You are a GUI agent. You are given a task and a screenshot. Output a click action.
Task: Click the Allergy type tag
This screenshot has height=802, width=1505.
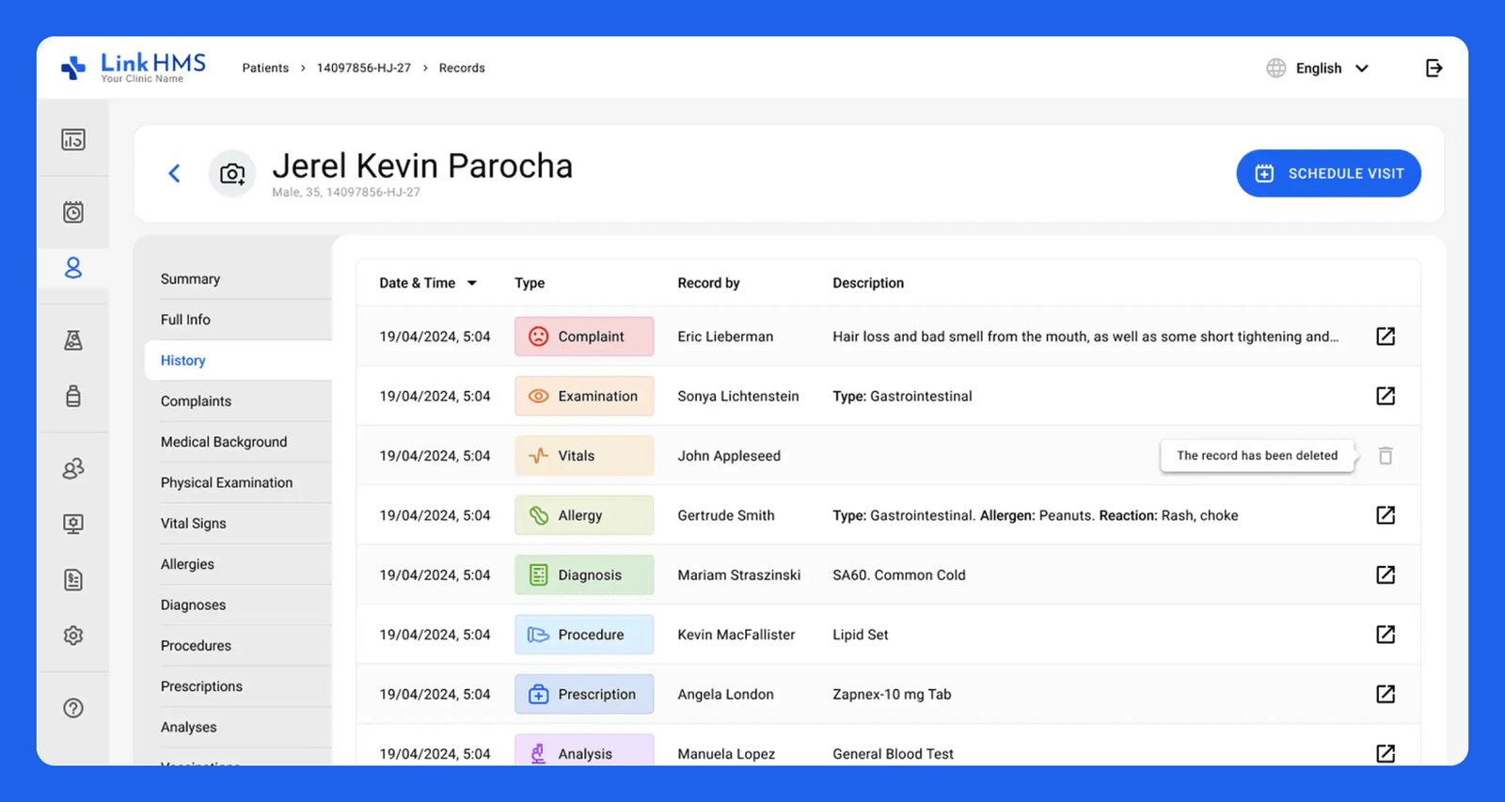[x=583, y=515]
